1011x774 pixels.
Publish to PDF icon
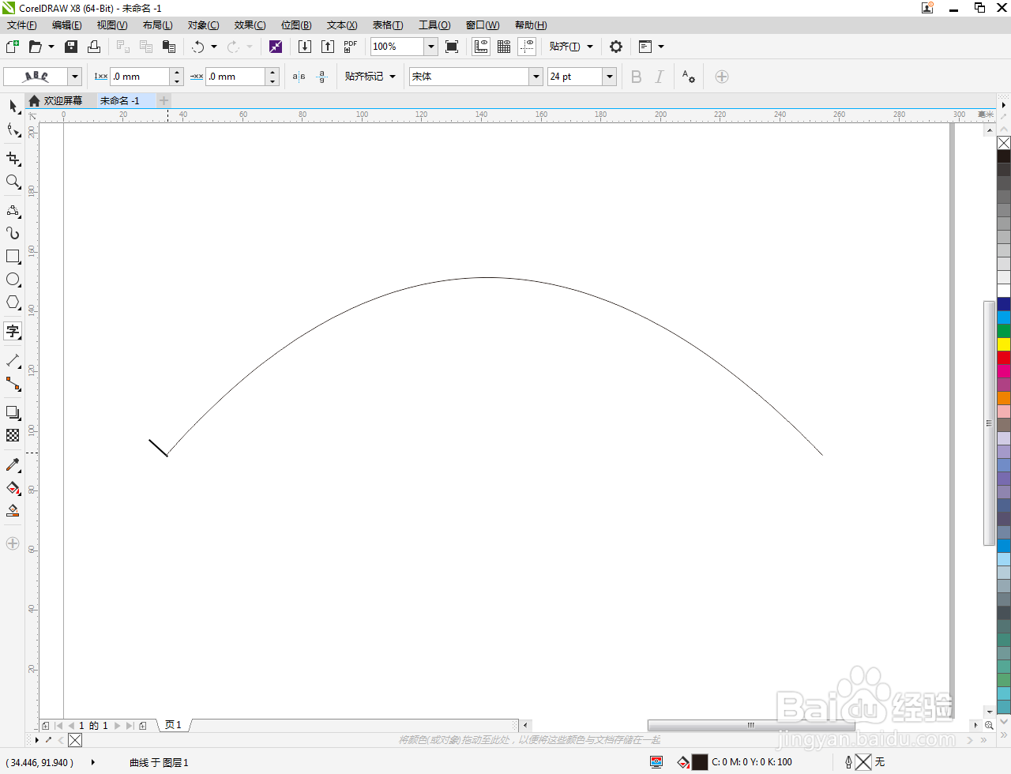tap(351, 47)
